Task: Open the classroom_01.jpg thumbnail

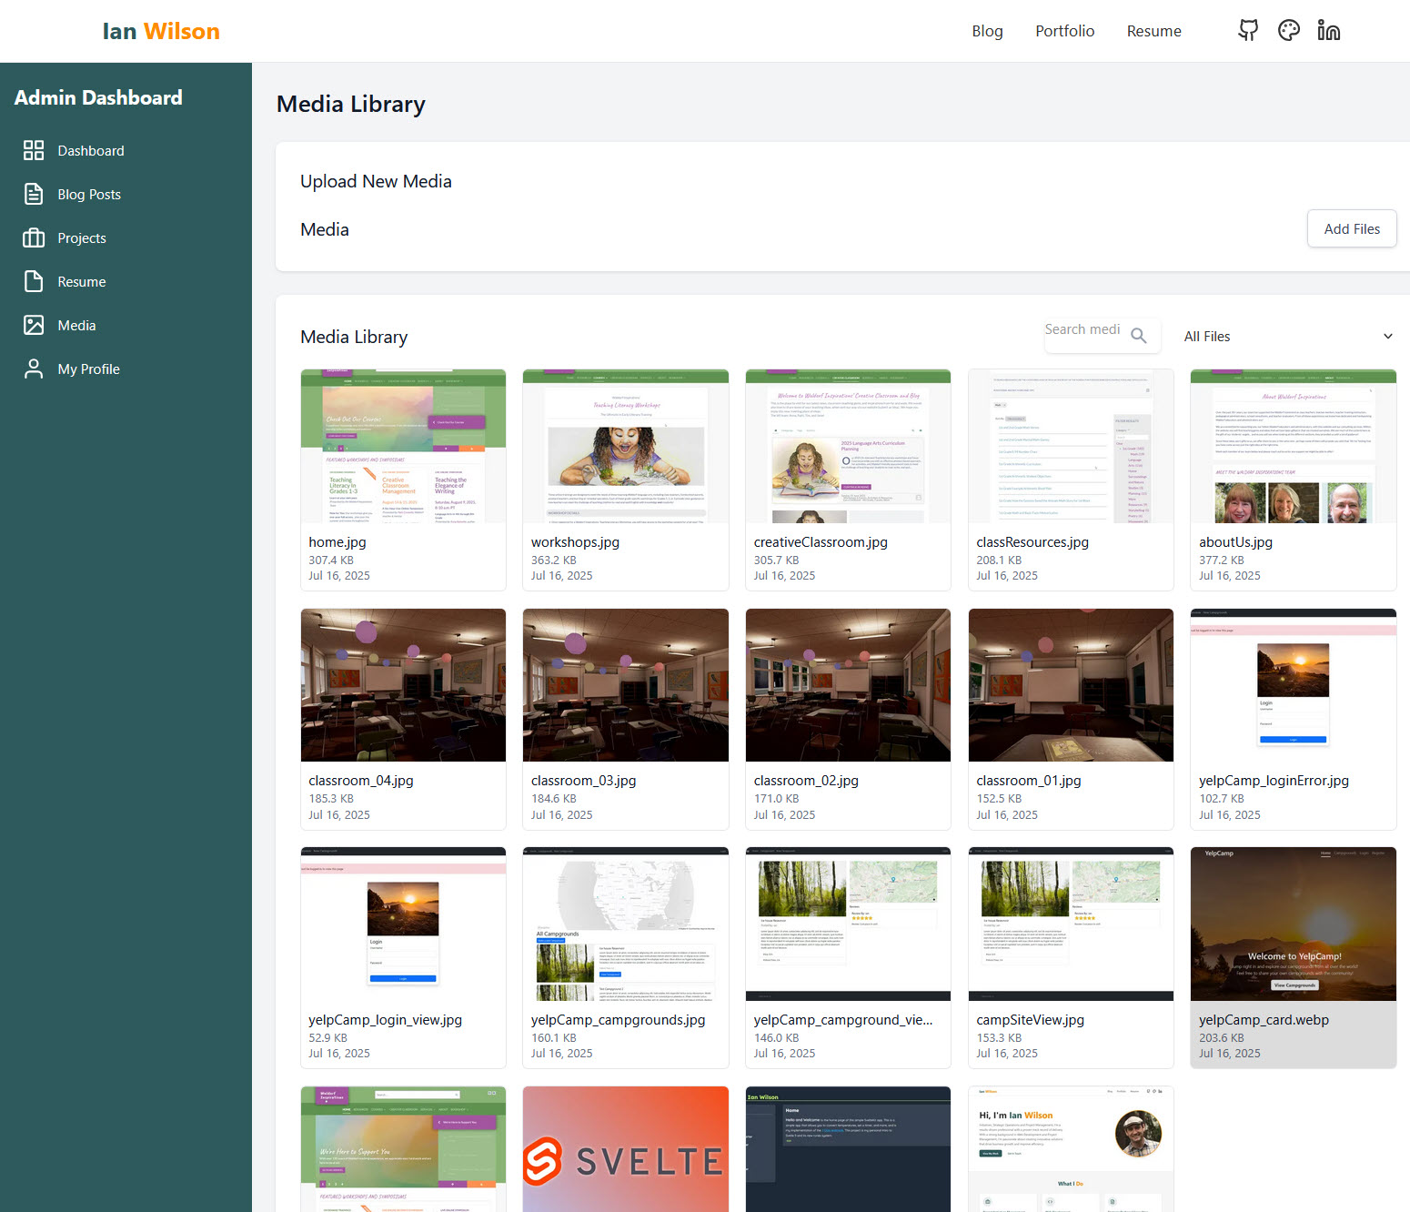Action: (x=1071, y=685)
